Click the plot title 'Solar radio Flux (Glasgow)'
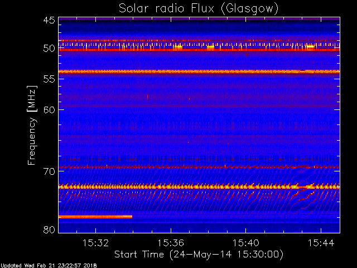Image resolution: width=357 pixels, height=268 pixels. tap(199, 9)
